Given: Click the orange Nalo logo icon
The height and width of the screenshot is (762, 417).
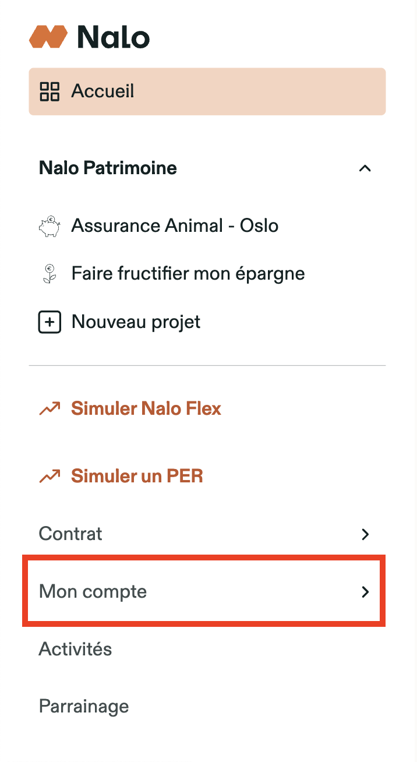Looking at the screenshot, I should [48, 37].
